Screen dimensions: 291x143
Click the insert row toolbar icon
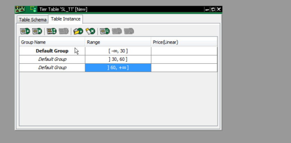pyautogui.click(x=25, y=31)
